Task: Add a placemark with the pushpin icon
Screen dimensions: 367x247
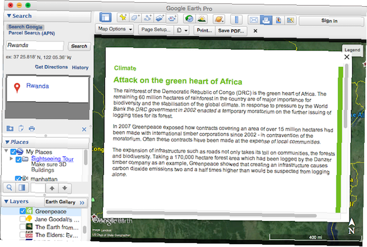Action: click(123, 17)
